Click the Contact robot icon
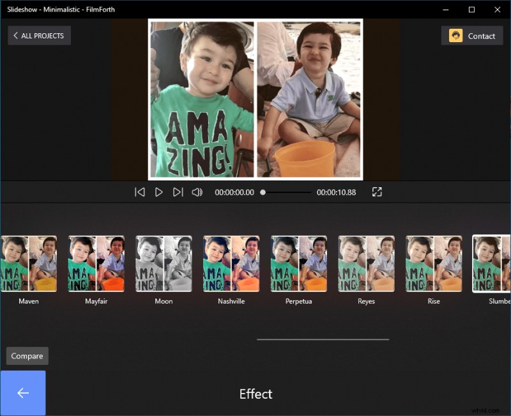The height and width of the screenshot is (416, 511). pos(457,36)
